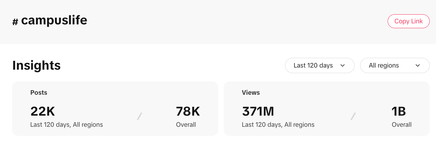Click the views period caption under 371M

pos(278,125)
